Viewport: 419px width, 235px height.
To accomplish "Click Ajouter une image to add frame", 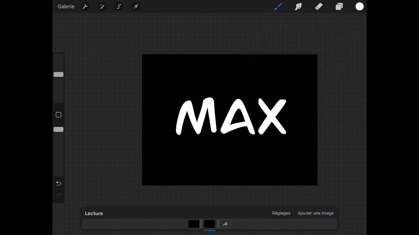I will pyautogui.click(x=316, y=213).
